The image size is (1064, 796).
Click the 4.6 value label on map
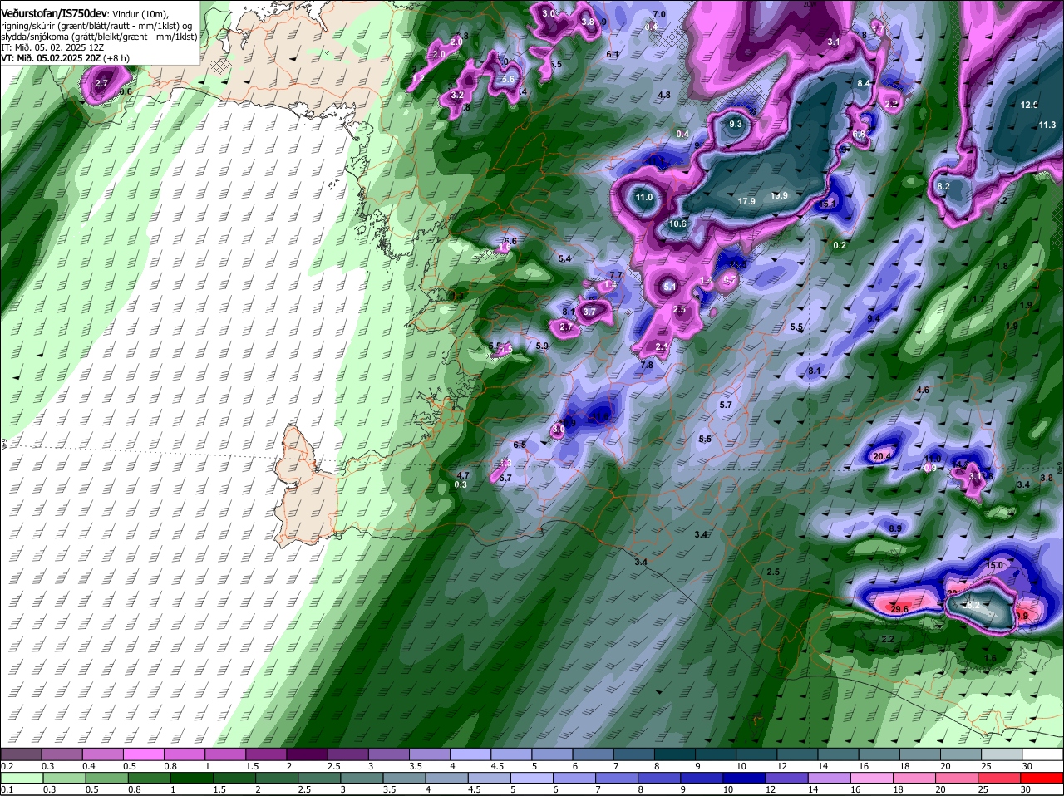pos(923,391)
